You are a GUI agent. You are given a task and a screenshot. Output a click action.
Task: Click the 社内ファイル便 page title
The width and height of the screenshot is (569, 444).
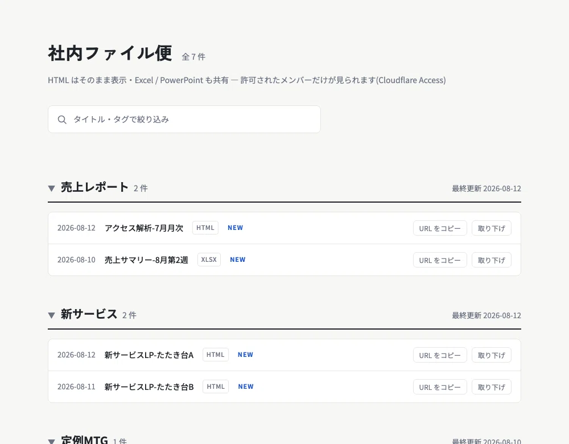[x=110, y=54]
